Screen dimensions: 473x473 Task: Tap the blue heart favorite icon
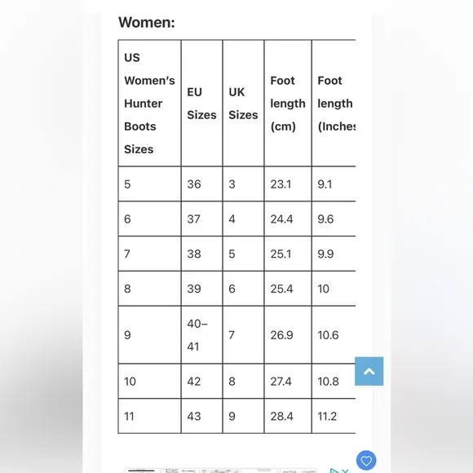(x=366, y=461)
